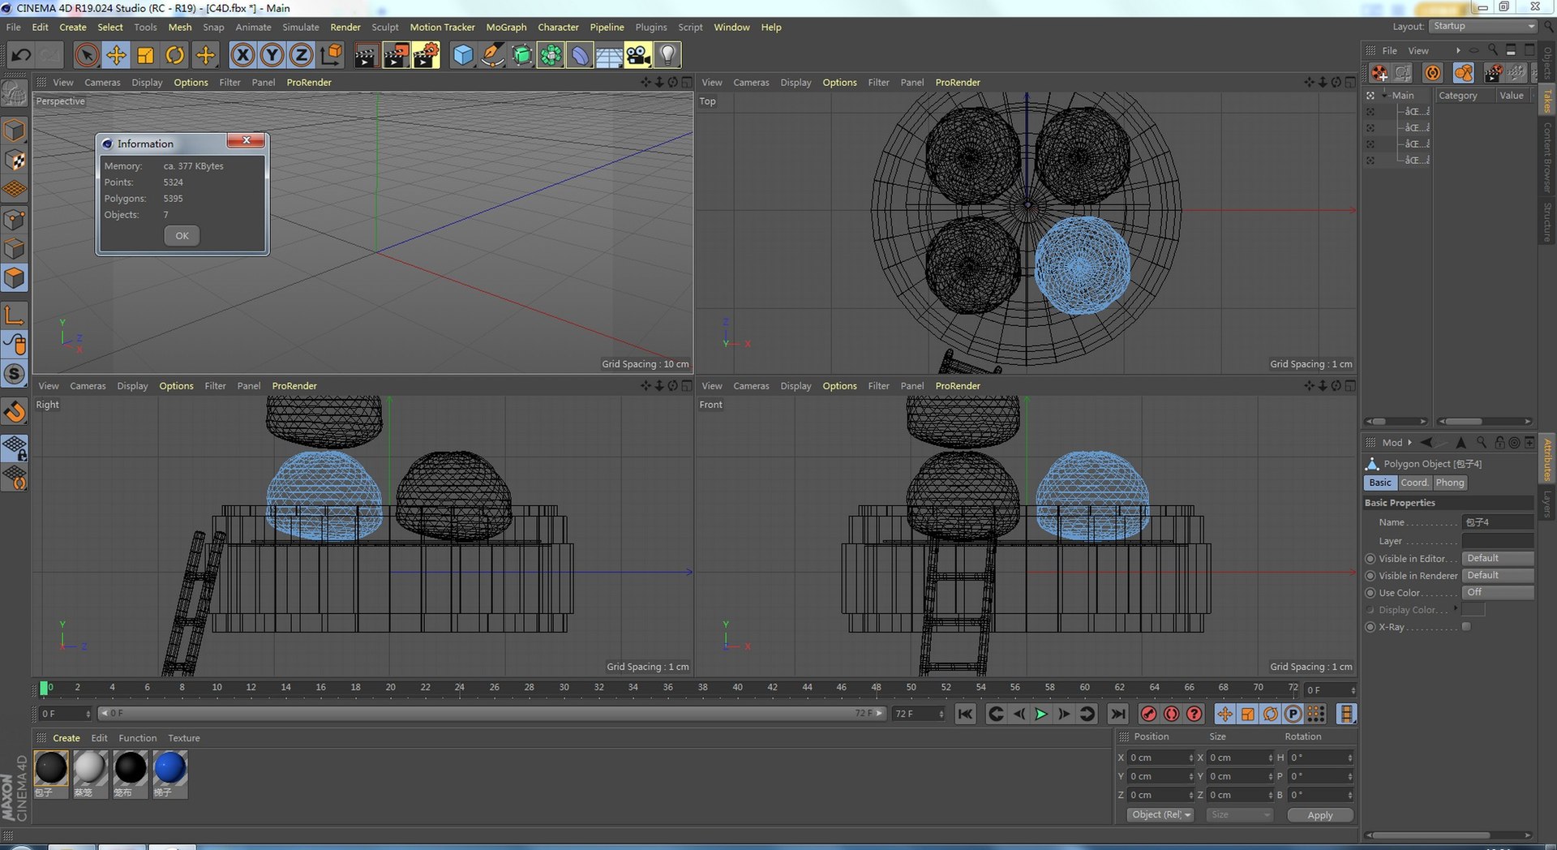This screenshot has width=1557, height=850.
Task: Open the Texture menu in material manager
Action: click(184, 738)
